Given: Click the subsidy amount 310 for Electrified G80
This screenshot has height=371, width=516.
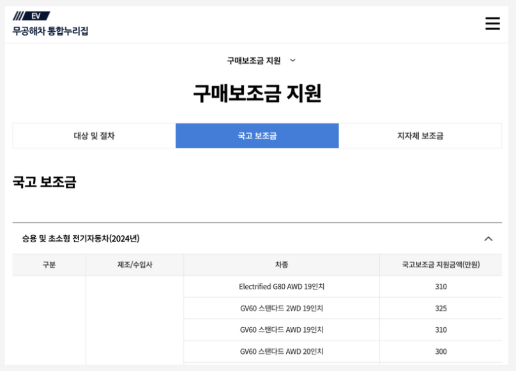Looking at the screenshot, I should coord(440,286).
